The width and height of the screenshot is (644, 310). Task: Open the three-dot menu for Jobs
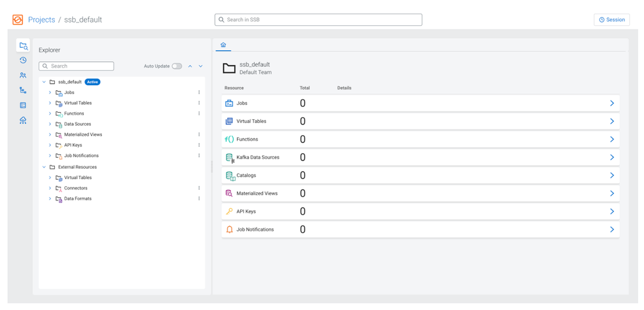tap(199, 93)
